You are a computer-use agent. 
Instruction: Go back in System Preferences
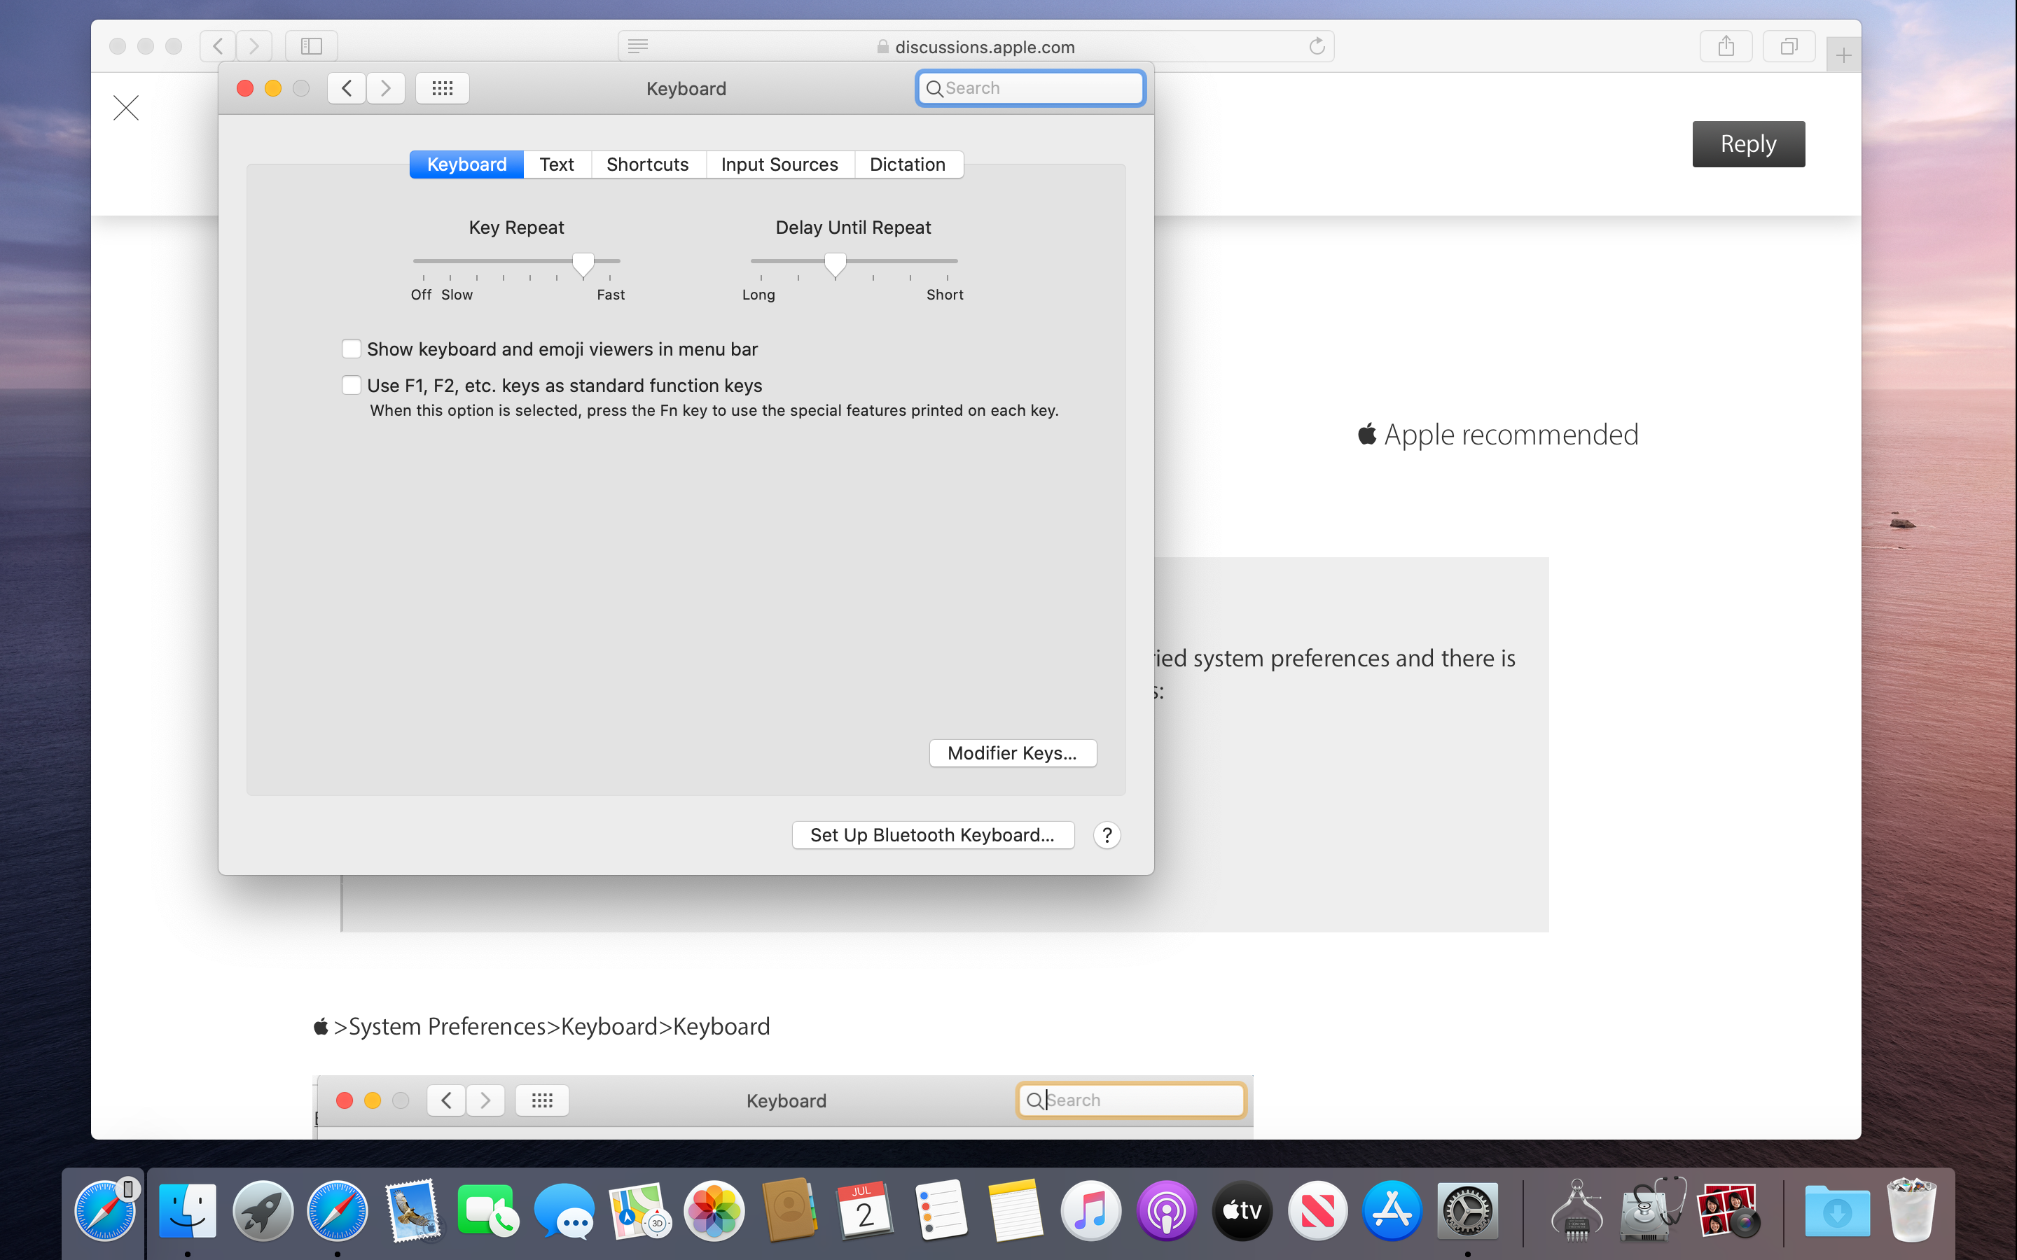347,88
